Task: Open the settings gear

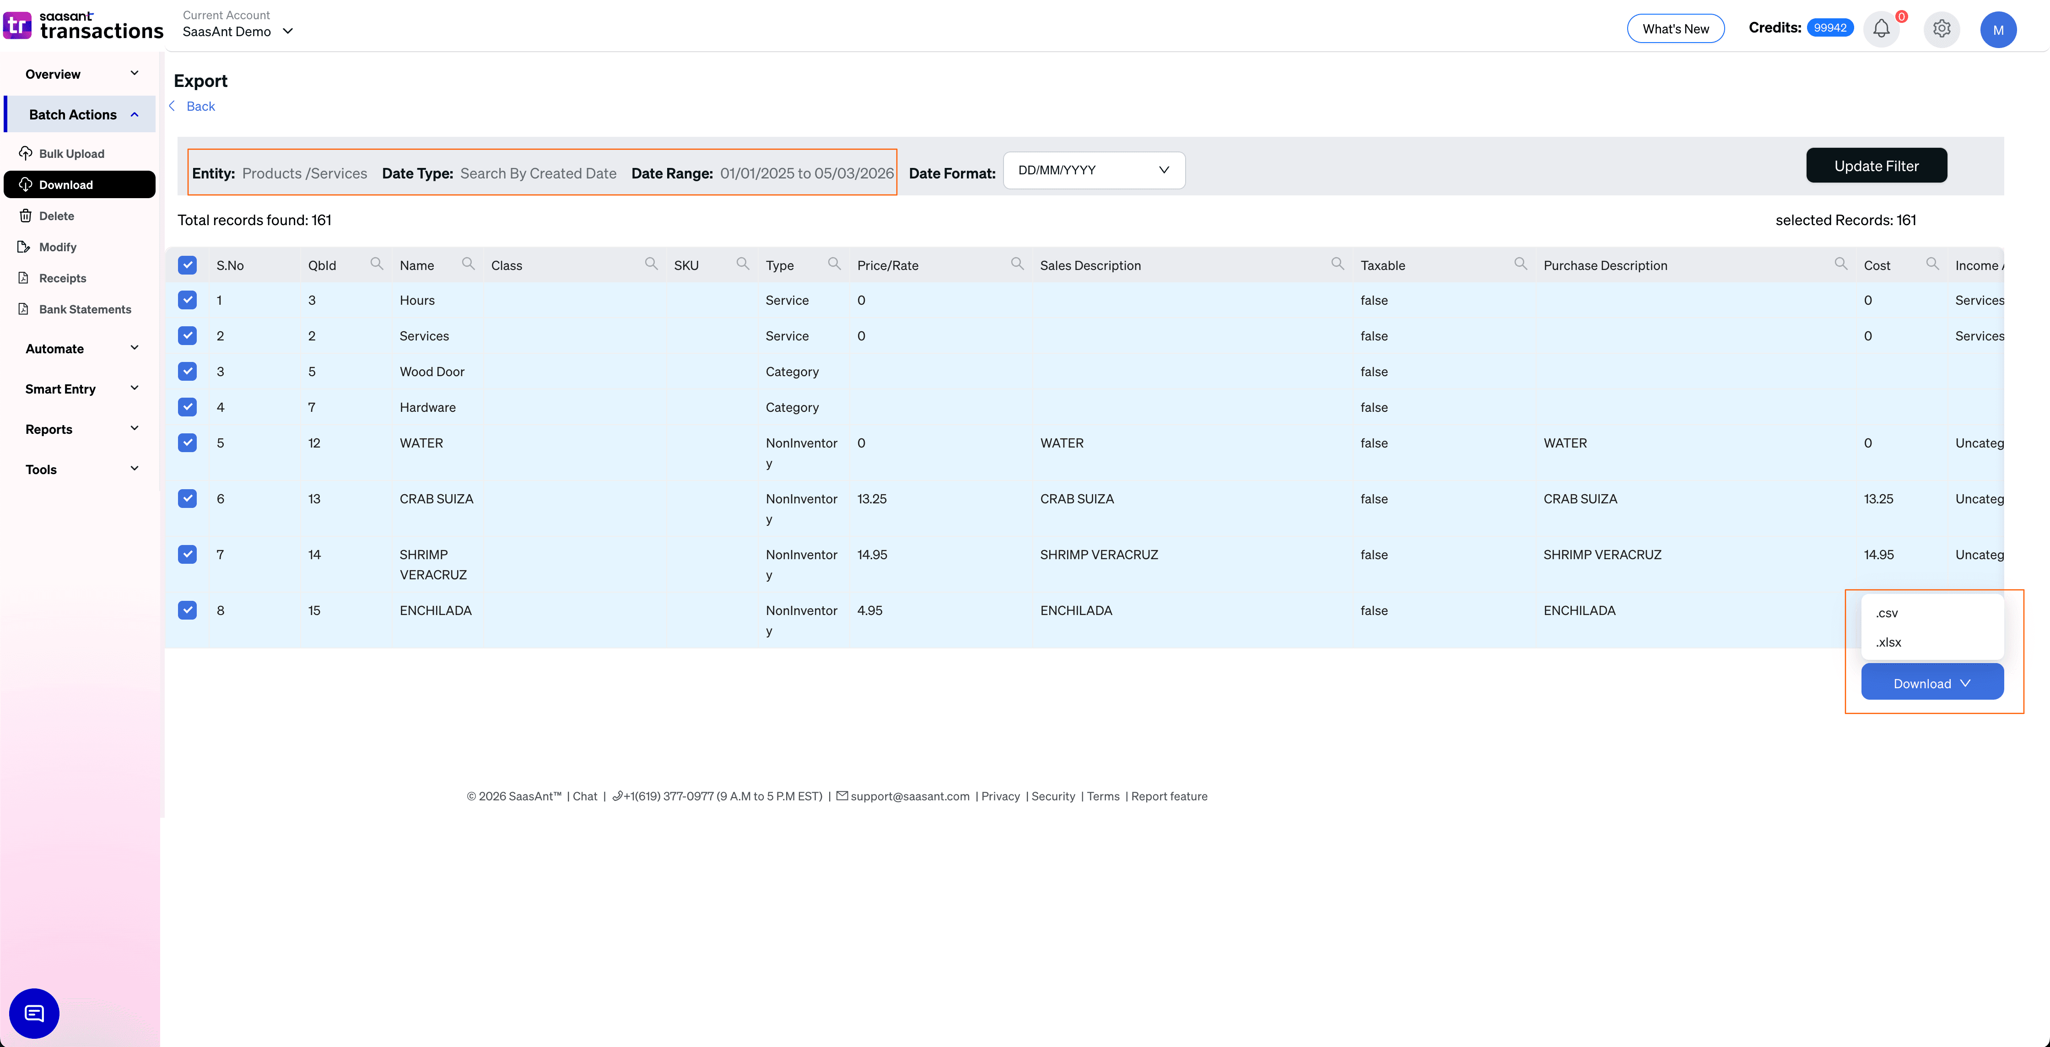Action: click(1941, 29)
